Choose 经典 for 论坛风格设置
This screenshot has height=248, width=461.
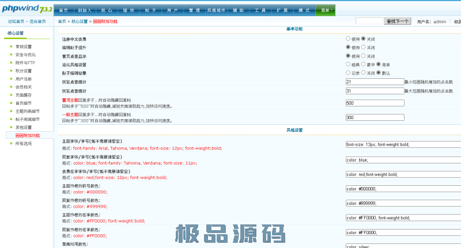[348, 64]
